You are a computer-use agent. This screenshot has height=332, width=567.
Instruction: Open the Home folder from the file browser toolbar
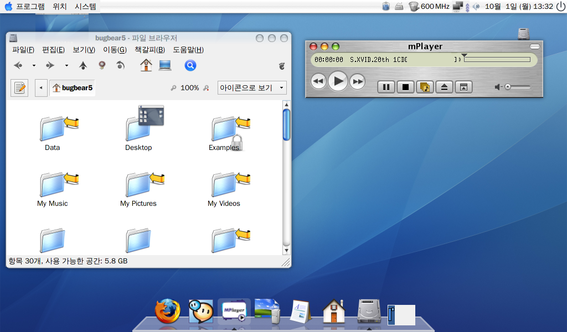(146, 65)
